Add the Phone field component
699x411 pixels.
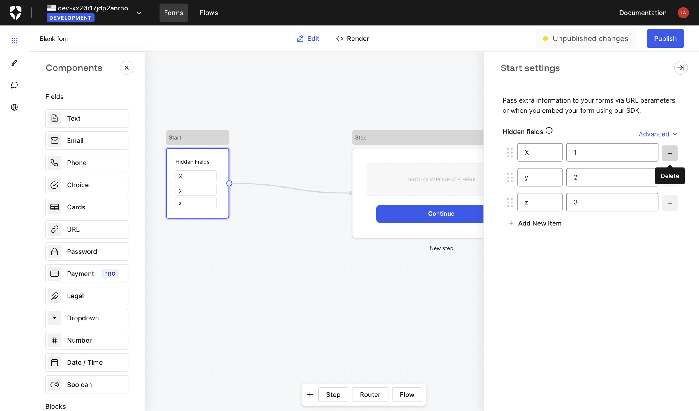click(87, 163)
